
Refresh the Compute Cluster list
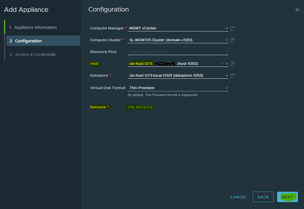coord(232,40)
